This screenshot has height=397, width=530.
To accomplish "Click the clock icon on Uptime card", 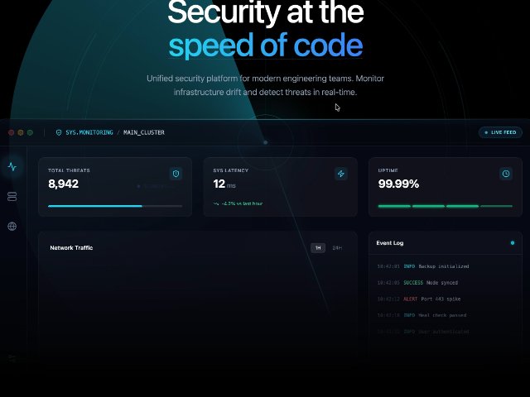I will coord(506,174).
